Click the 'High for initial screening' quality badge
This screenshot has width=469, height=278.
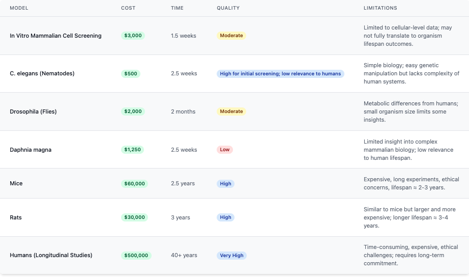pos(280,73)
